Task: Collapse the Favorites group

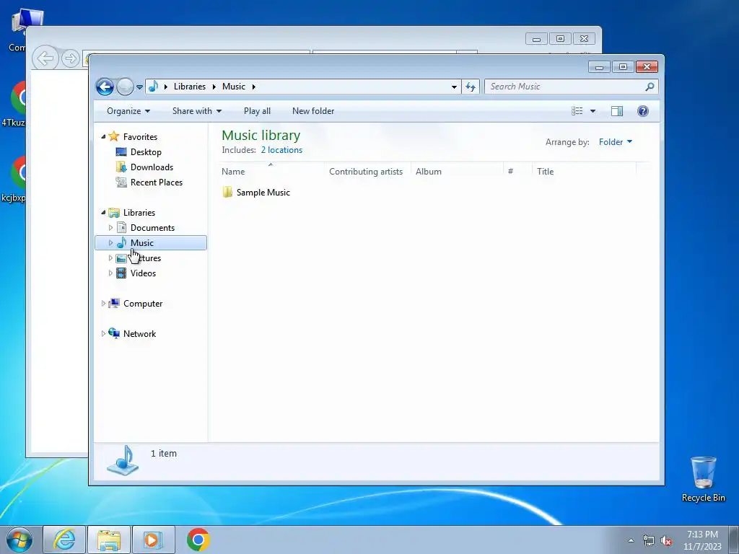Action: pos(103,136)
